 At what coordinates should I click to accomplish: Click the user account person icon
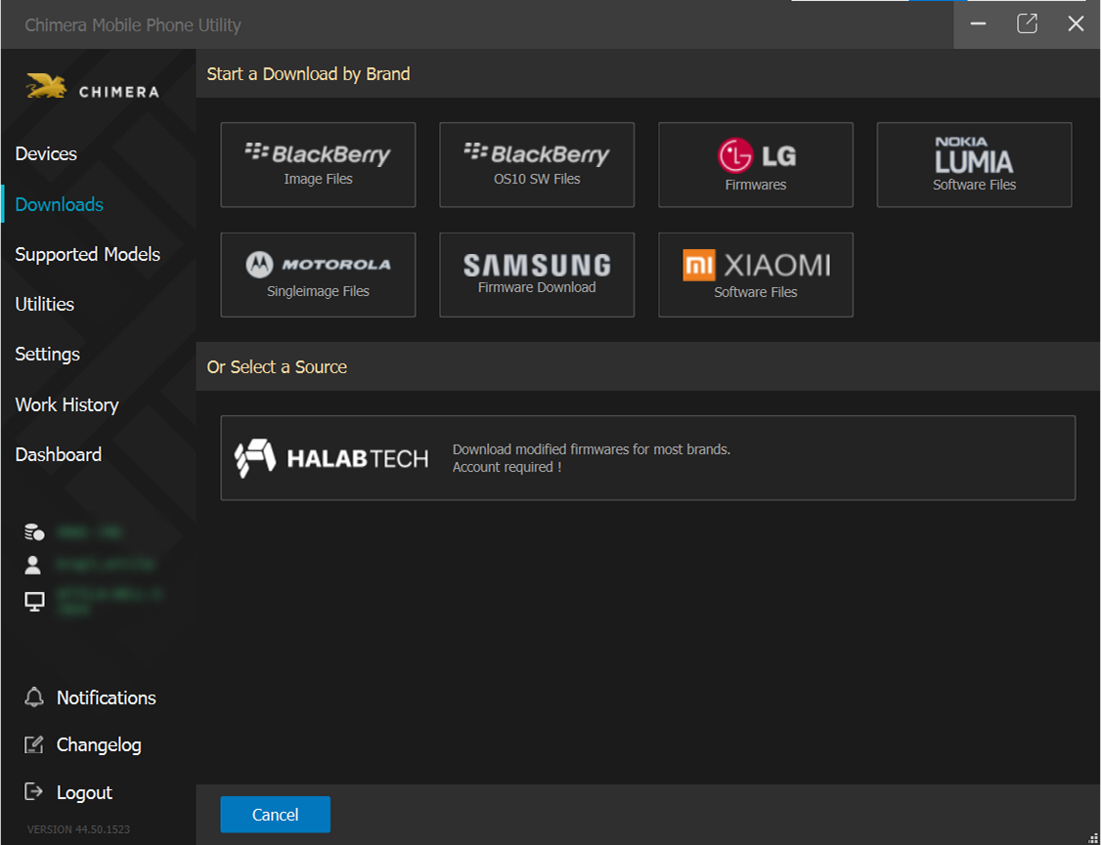pyautogui.click(x=33, y=565)
